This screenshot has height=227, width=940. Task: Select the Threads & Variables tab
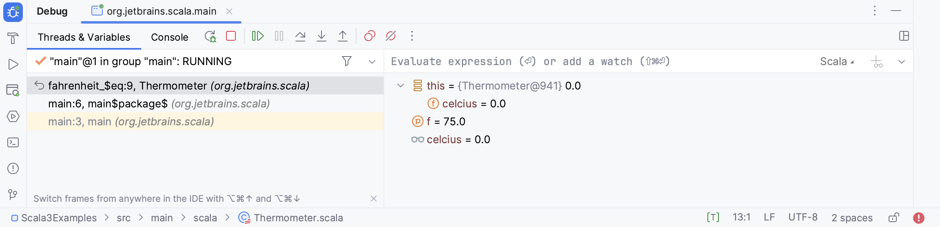tap(84, 37)
